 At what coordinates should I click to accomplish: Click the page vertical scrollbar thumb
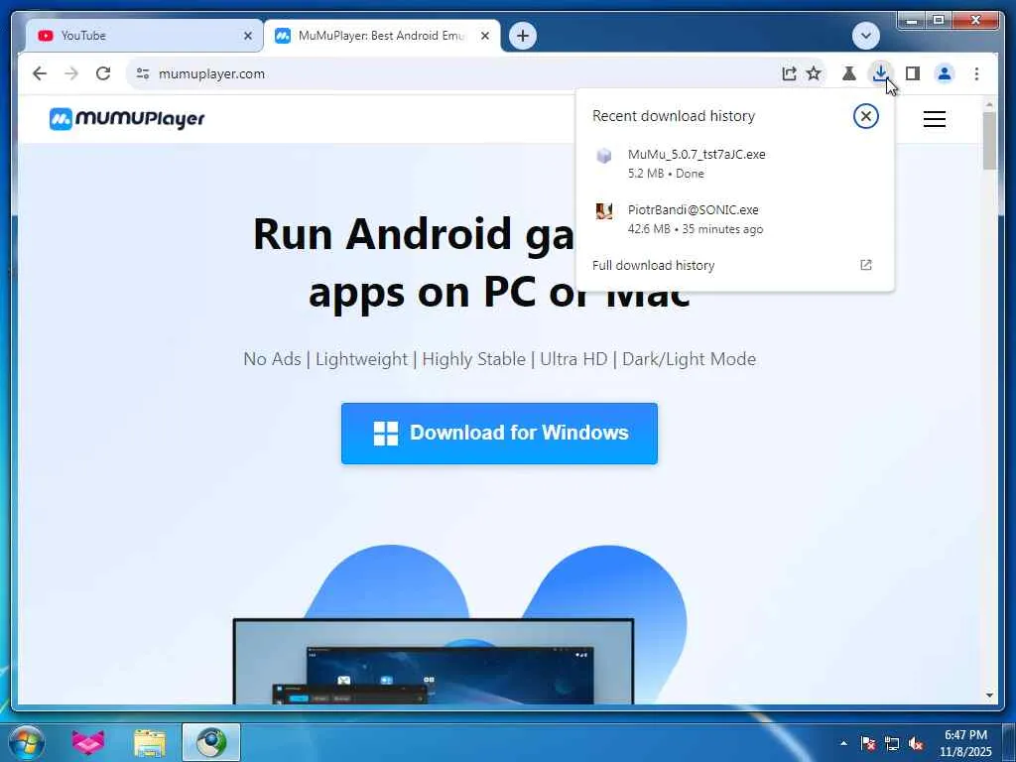point(989,141)
